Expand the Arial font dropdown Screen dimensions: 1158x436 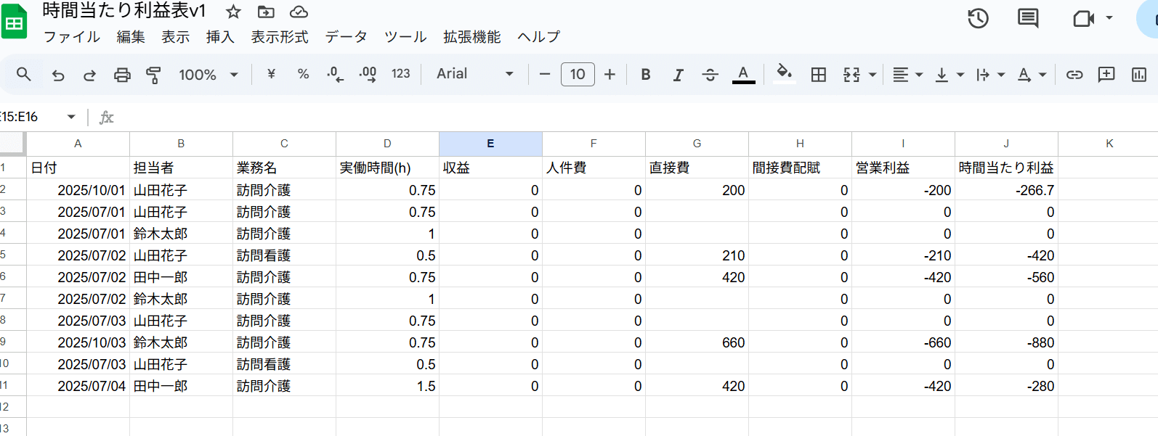pos(475,74)
